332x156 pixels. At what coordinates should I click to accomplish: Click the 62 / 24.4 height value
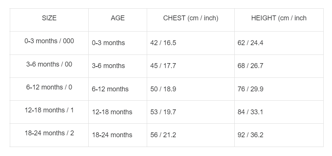250,43
